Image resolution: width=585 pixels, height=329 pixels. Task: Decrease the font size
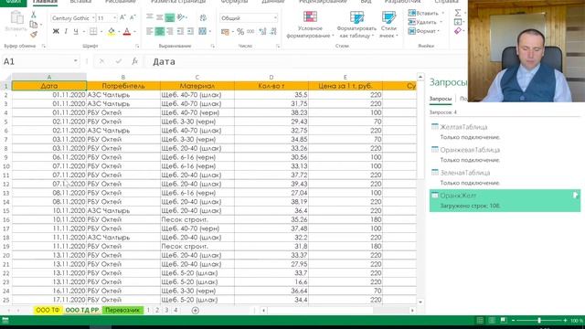133,17
